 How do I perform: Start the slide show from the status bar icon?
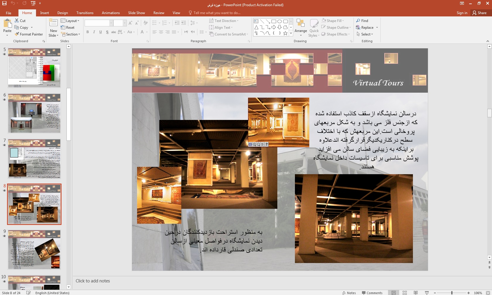coord(427,293)
